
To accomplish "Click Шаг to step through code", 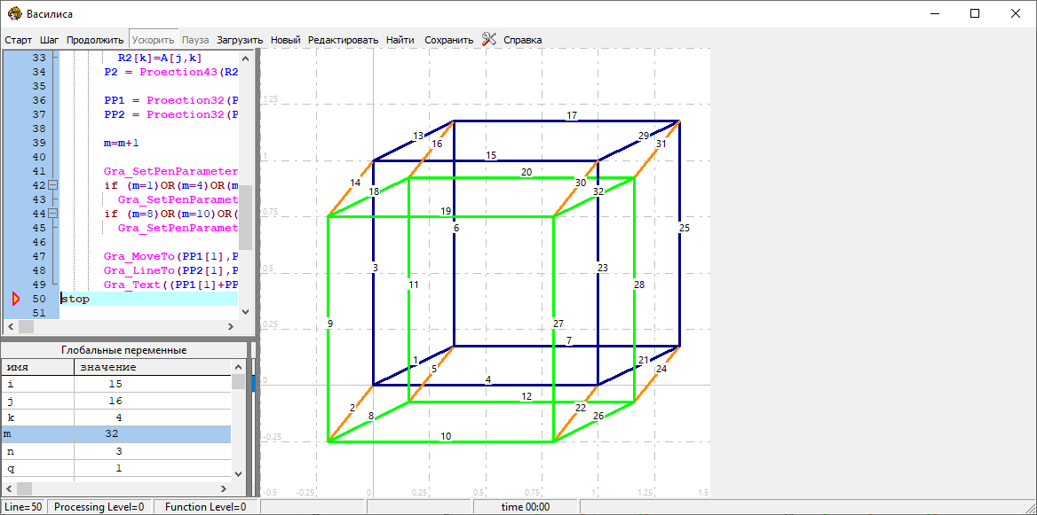I will tap(50, 40).
